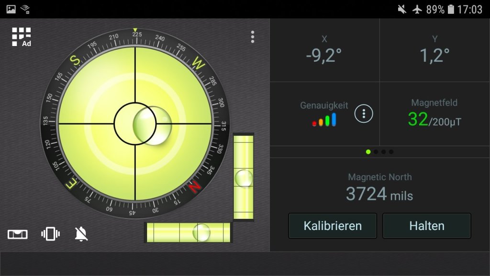The image size is (490, 276).
Task: Tap the colored accuracy signal bars
Action: pyautogui.click(x=324, y=120)
